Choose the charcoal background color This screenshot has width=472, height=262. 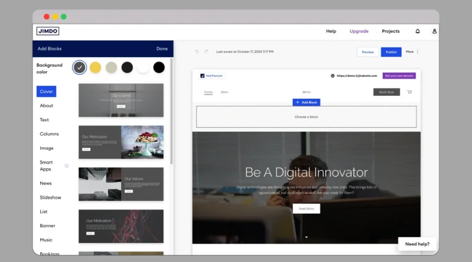point(127,68)
